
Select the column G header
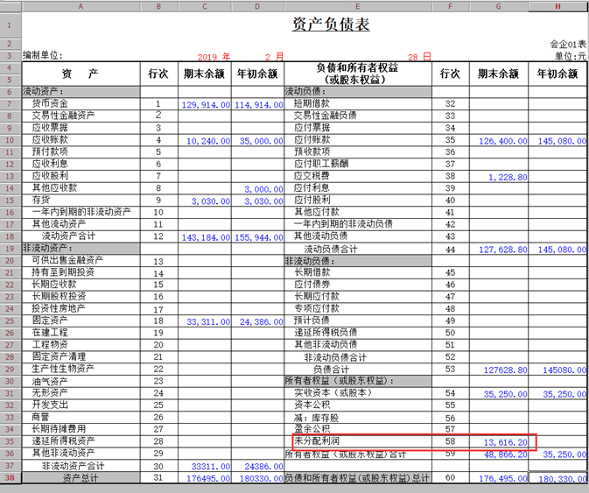499,6
